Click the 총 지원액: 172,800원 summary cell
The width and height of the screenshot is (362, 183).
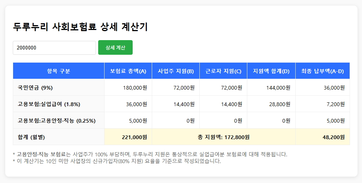pos(223,137)
